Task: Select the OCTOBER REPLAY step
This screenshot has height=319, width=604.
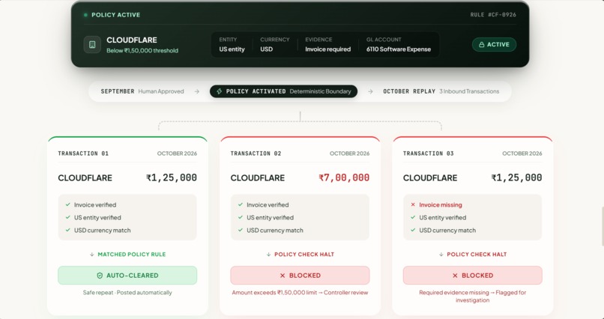Action: pyautogui.click(x=441, y=91)
